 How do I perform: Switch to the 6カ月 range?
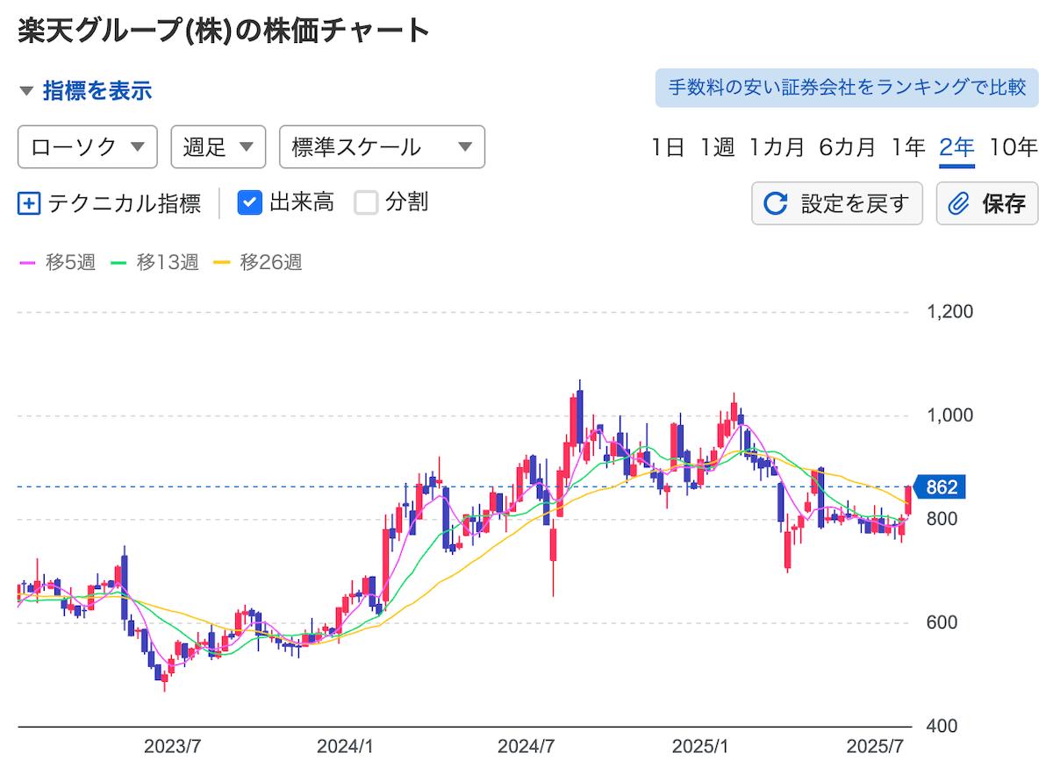847,147
